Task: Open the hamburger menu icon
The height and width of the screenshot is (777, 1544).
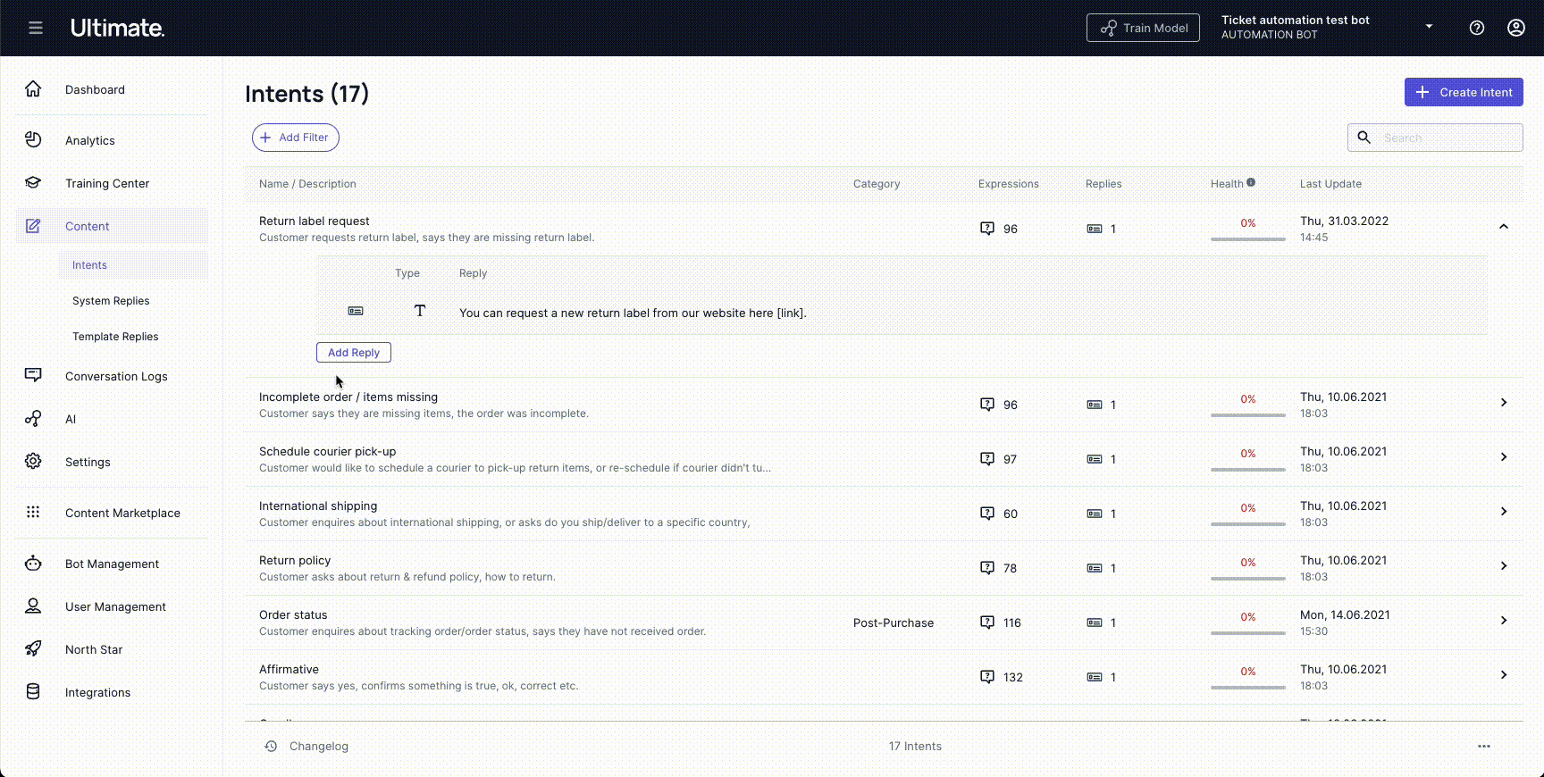Action: point(36,28)
